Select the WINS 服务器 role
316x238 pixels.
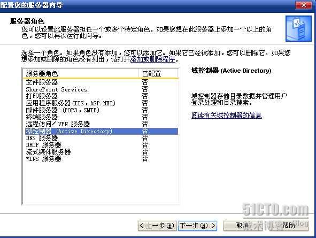102,159
